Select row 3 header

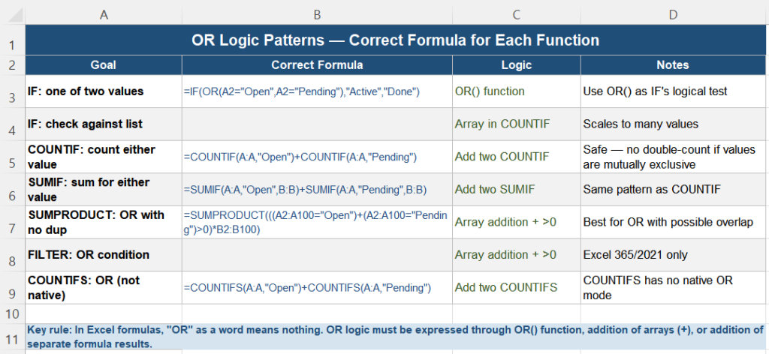tap(13, 91)
